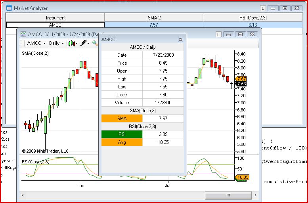Image resolution: width=308 pixels, height=203 pixels.
Task: Click the Volume value 1722900
Action: [x=163, y=103]
